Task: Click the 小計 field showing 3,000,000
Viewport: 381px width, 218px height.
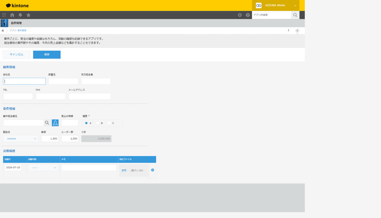Action: click(x=97, y=139)
